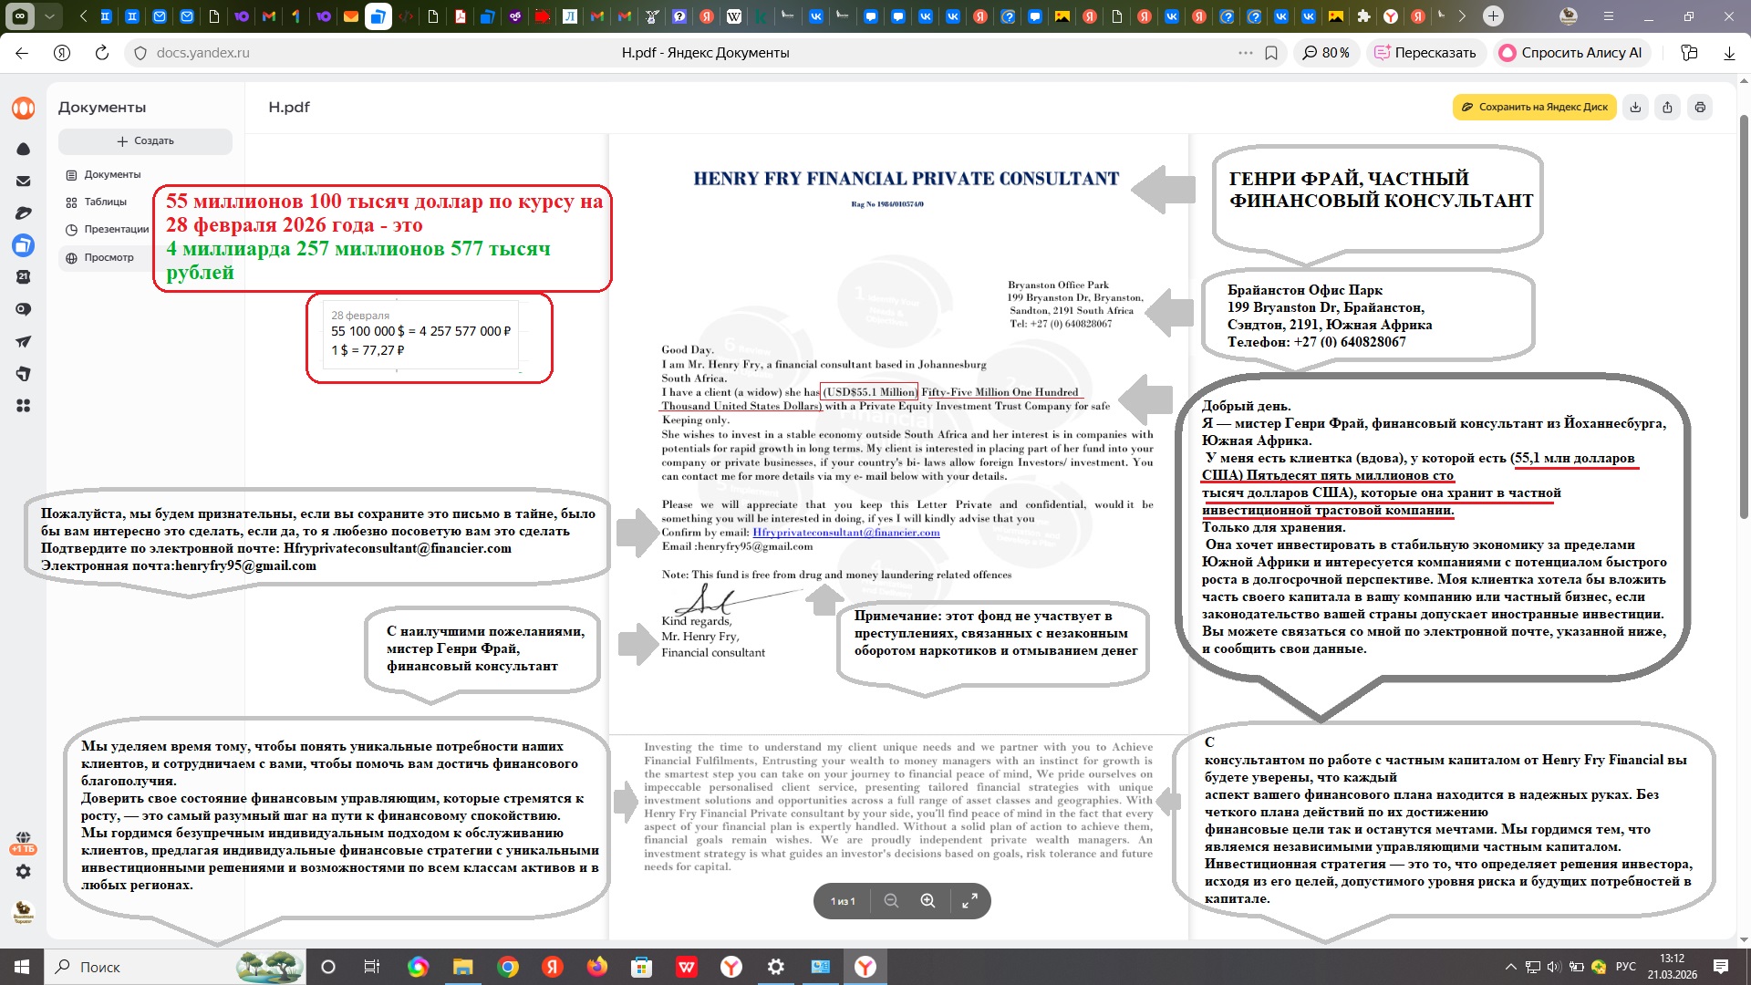Click the Пересказать button in the toolbar
This screenshot has height=985, width=1751.
1425,53
